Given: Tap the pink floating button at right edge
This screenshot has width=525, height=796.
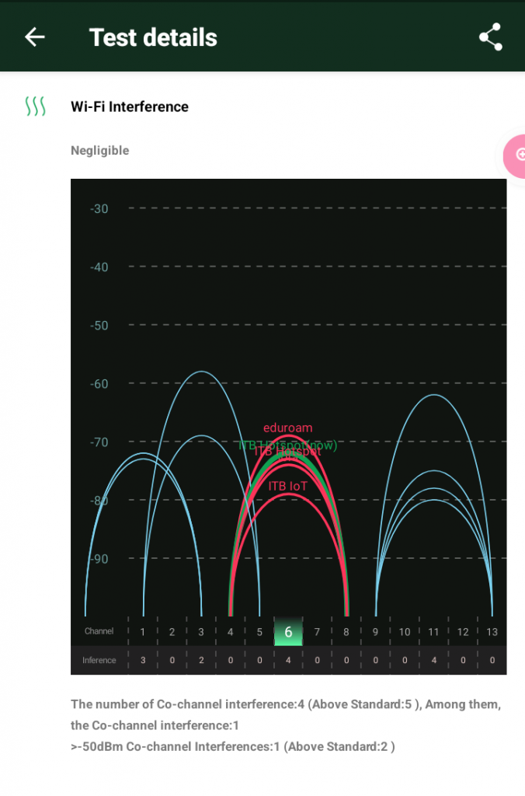Looking at the screenshot, I should 514,155.
